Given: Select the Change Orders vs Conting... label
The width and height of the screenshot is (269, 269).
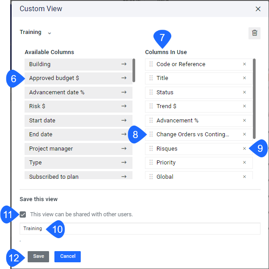Looking at the screenshot, I should (193, 134).
